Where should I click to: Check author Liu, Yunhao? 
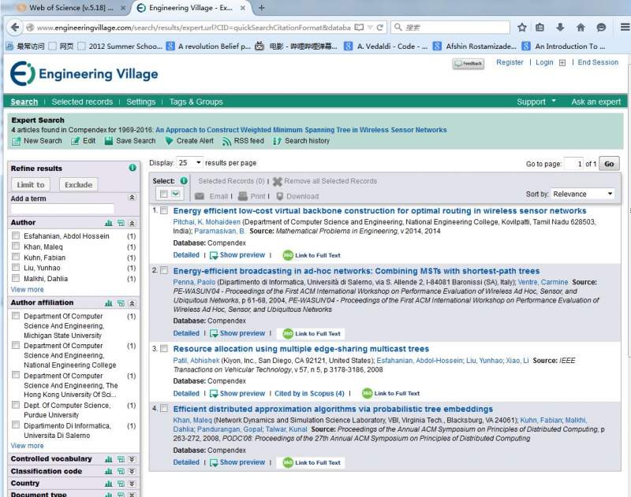pyautogui.click(x=16, y=267)
